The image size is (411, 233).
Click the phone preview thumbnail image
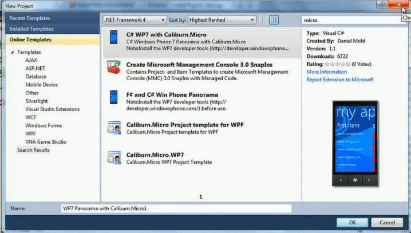[355, 143]
